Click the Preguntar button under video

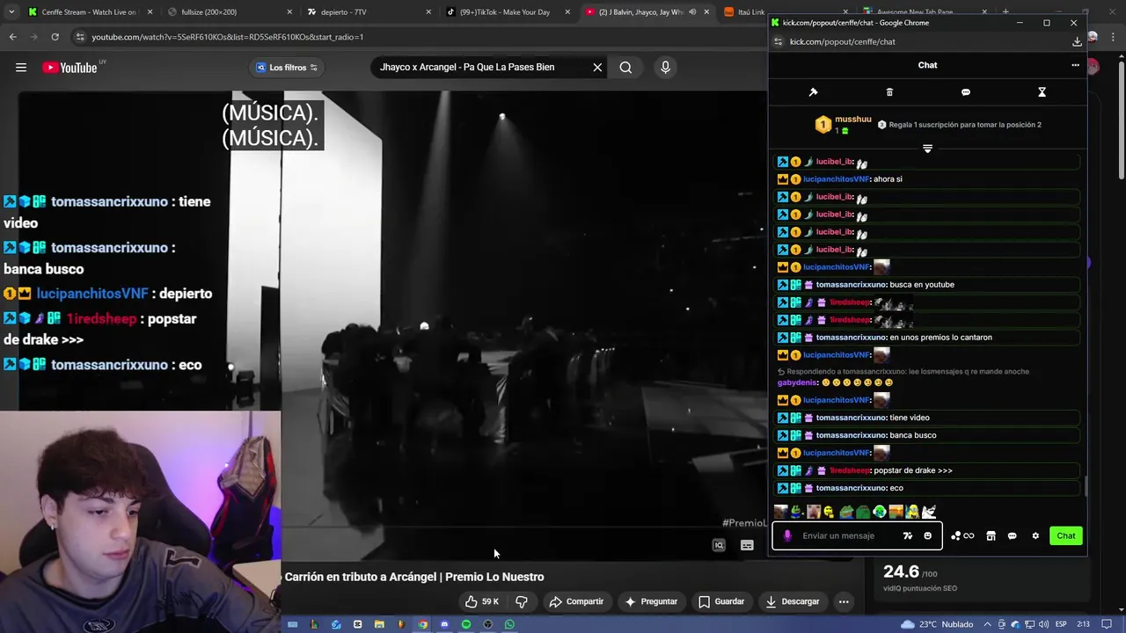[651, 601]
